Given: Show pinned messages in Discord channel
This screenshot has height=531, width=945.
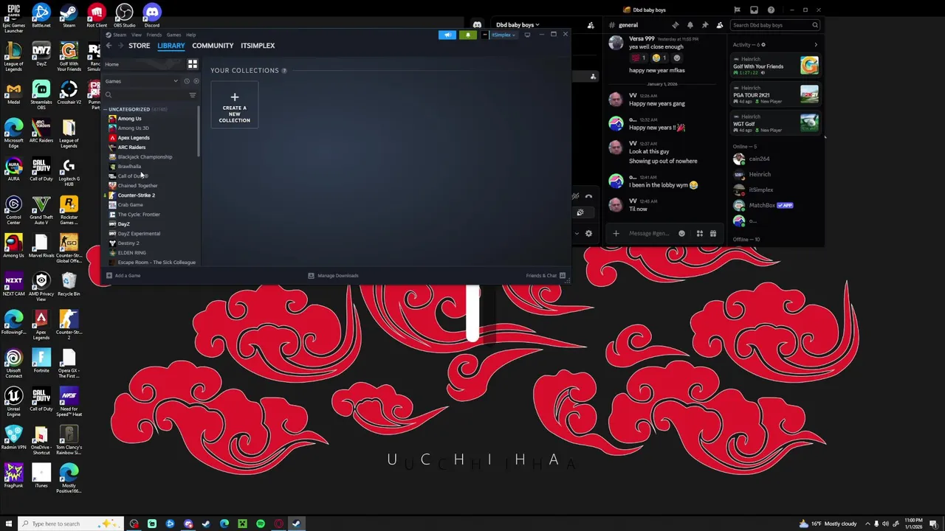Looking at the screenshot, I should (704, 25).
